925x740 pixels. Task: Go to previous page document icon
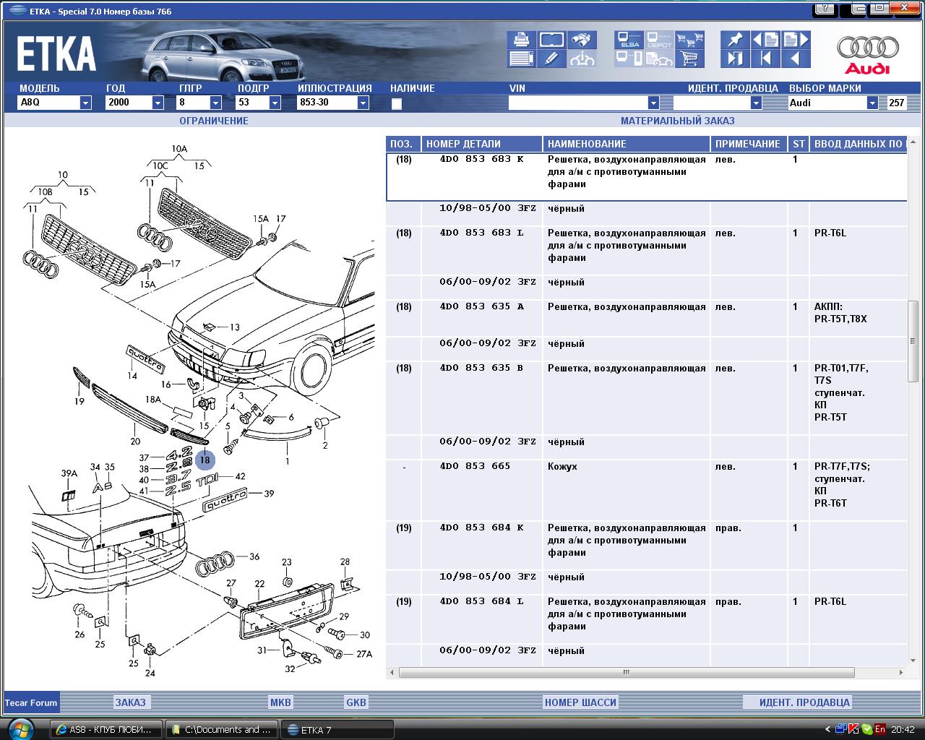pos(766,40)
